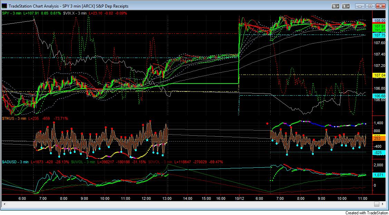Select the '$UVOL - 3 min' status label
The image size is (389, 215).
84,162
